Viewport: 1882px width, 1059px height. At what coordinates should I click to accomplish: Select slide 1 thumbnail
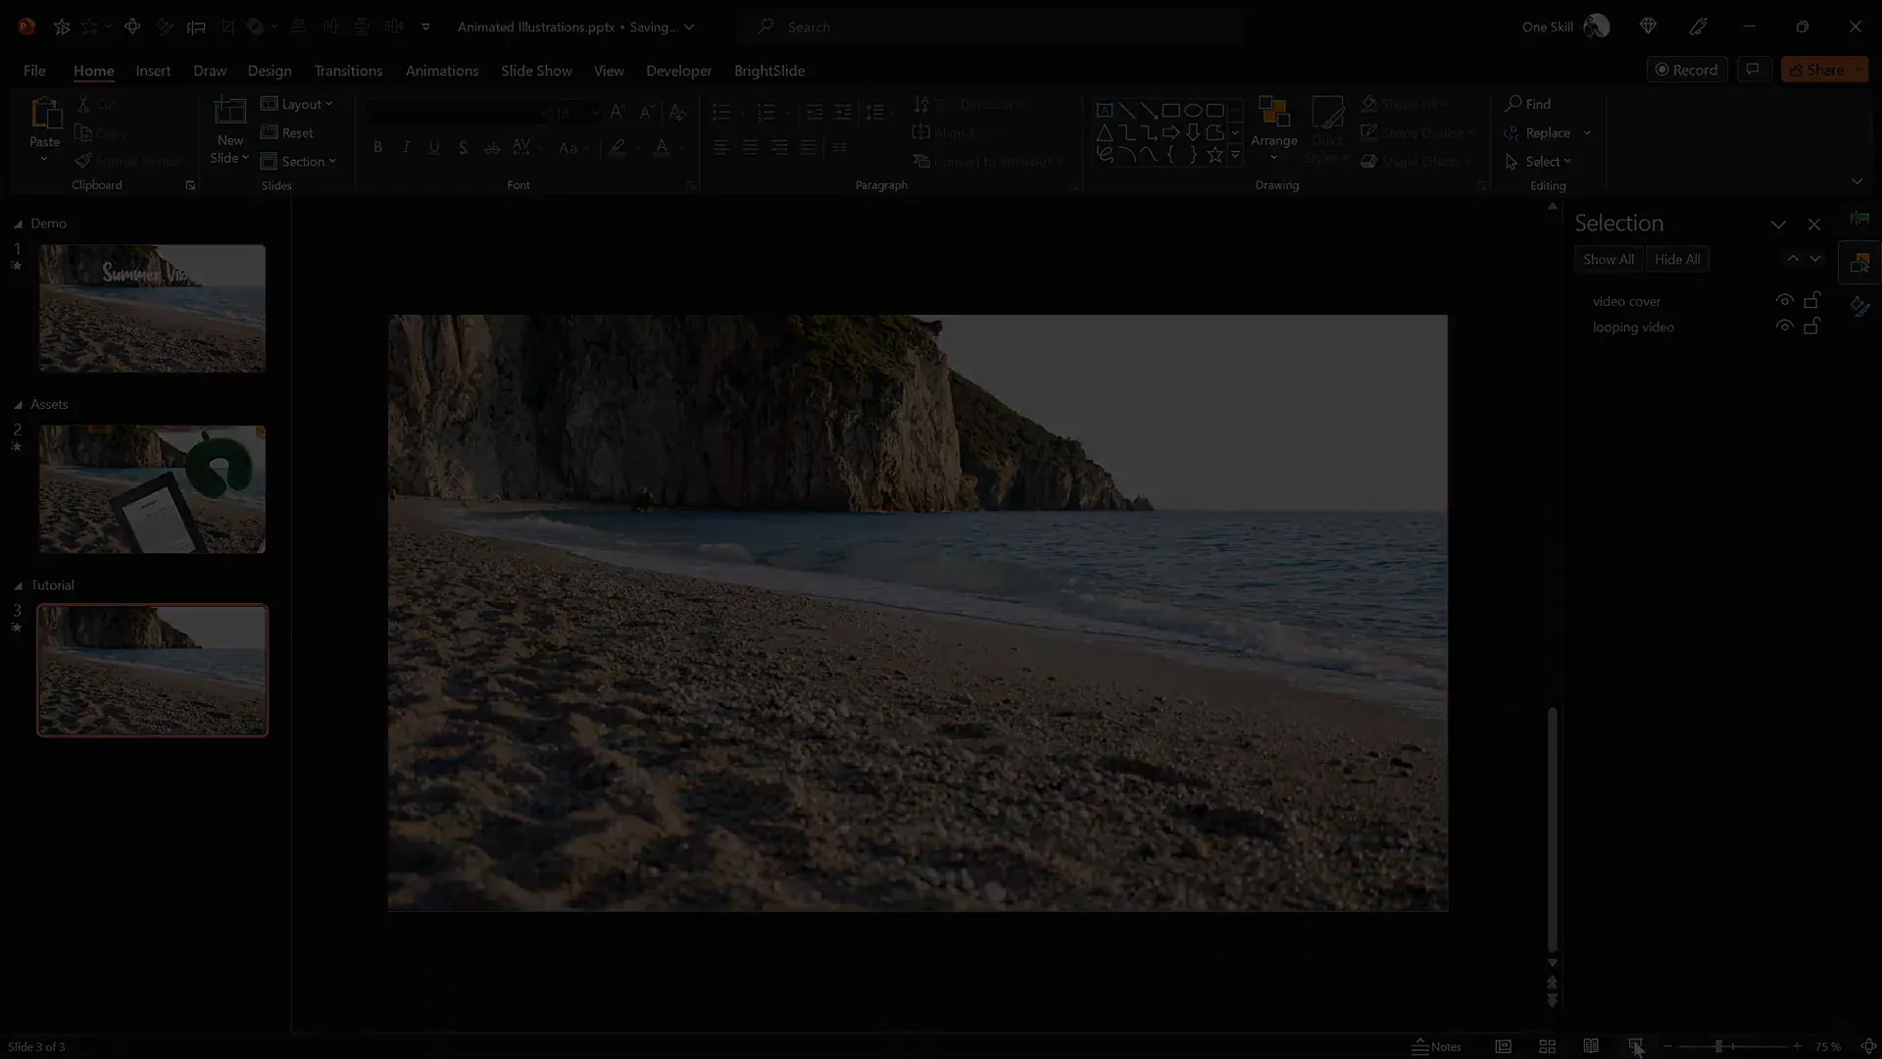pyautogui.click(x=152, y=308)
